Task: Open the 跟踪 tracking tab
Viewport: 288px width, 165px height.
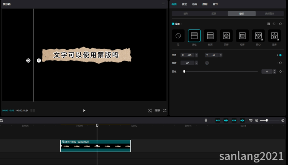Action: point(205,4)
